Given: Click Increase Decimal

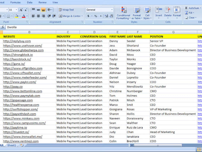Looking at the screenshot, I should [106, 16].
